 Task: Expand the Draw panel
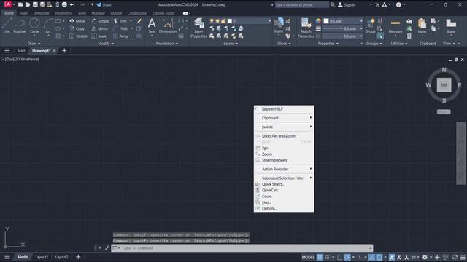(34, 44)
